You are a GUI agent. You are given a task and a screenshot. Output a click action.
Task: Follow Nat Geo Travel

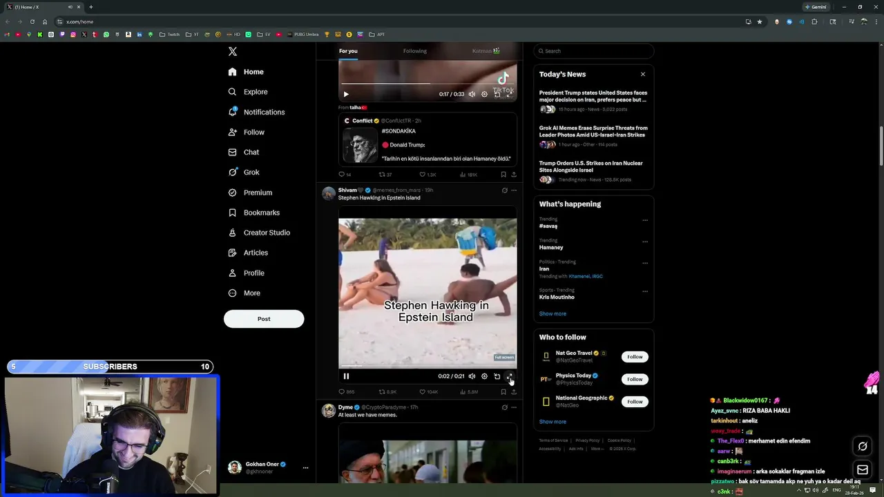tap(635, 357)
